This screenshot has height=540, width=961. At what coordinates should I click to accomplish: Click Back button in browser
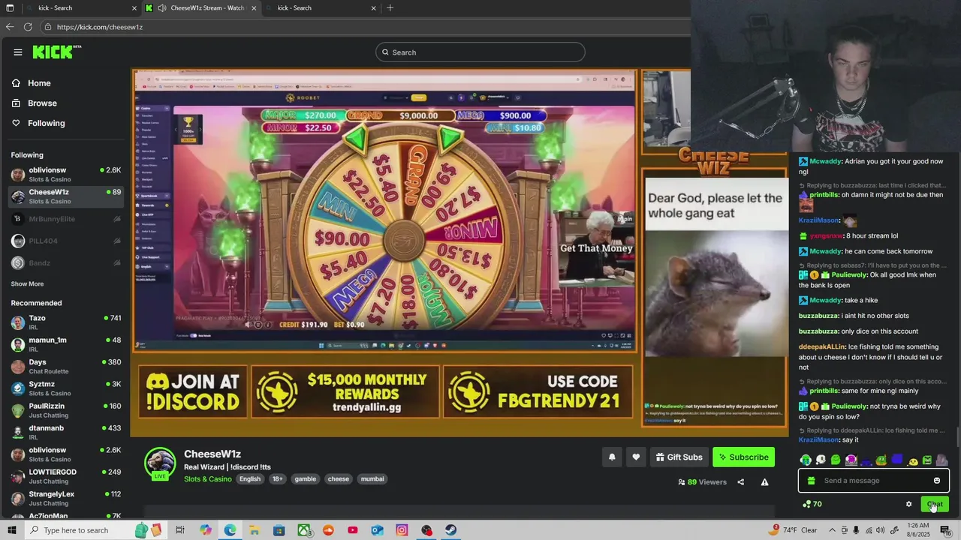(x=9, y=26)
